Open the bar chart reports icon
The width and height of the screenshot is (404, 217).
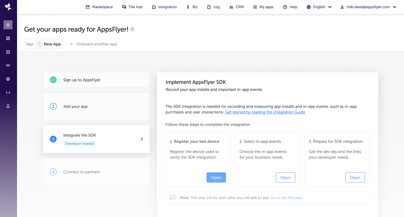click(x=8, y=52)
